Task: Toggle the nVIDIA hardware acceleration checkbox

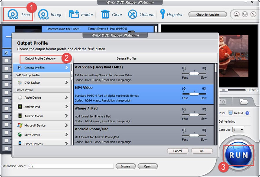Action: coord(231,113)
